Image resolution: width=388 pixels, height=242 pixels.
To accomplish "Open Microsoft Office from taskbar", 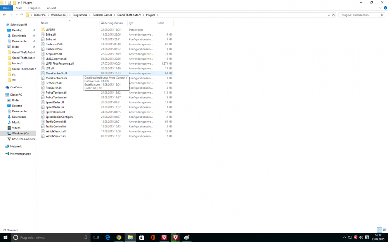I will (152, 237).
